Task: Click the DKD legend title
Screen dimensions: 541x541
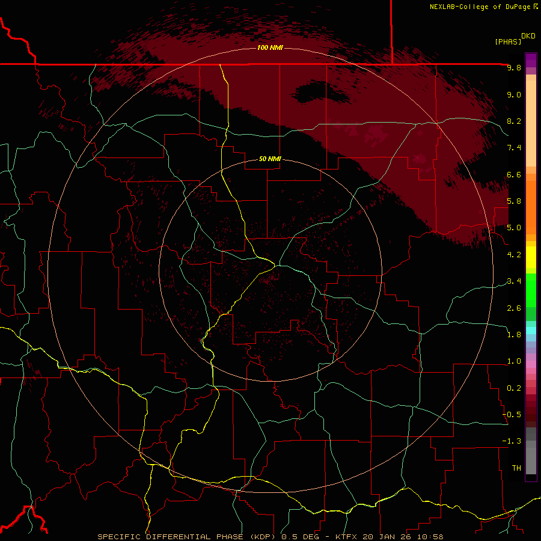Action: click(x=528, y=35)
